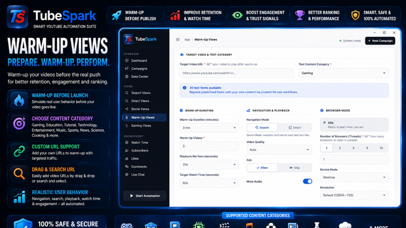Click the chain link Custom URL icon
The width and height of the screenshot is (406, 228).
click(x=19, y=151)
